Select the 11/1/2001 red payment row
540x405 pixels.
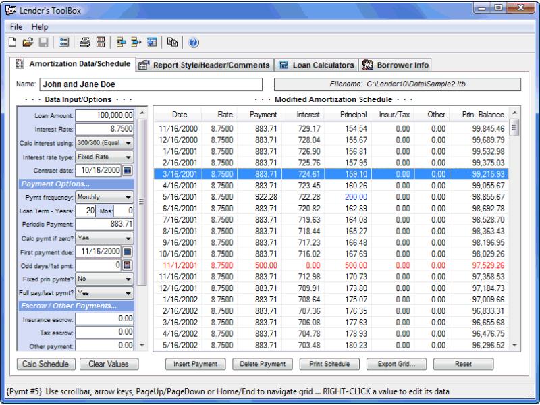click(x=331, y=265)
